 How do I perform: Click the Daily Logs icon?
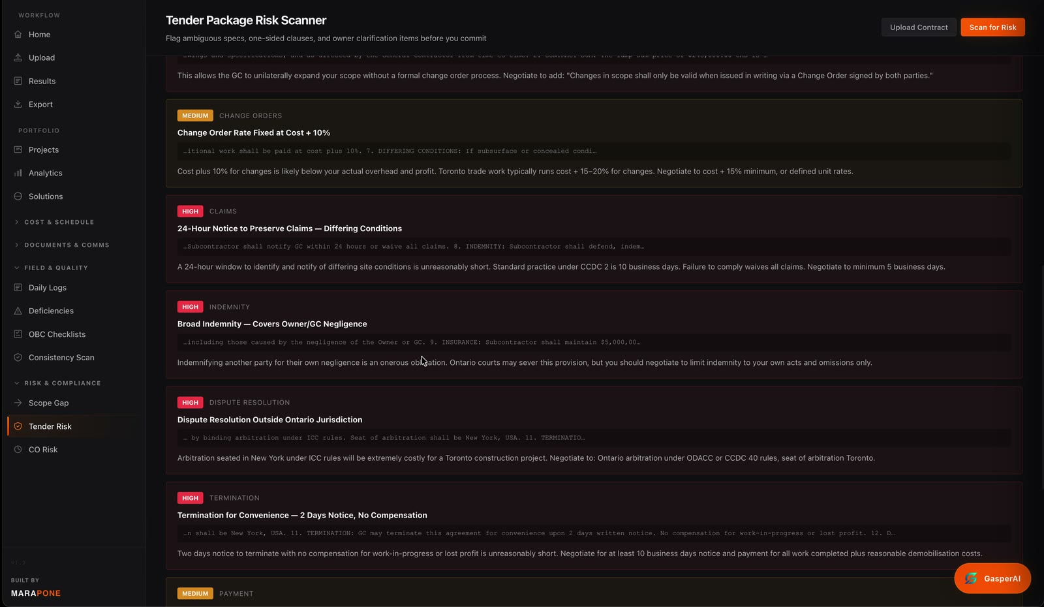pos(18,288)
